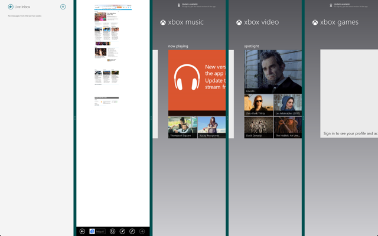Go back from Live Inbox in Mail
The height and width of the screenshot is (236, 378).
pos(11,6)
